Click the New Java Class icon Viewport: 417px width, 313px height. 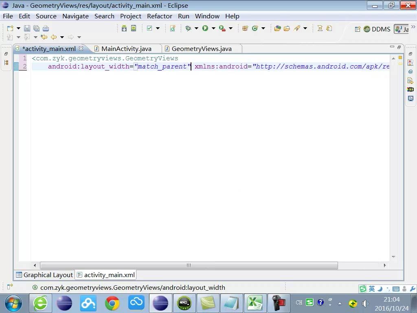(255, 28)
